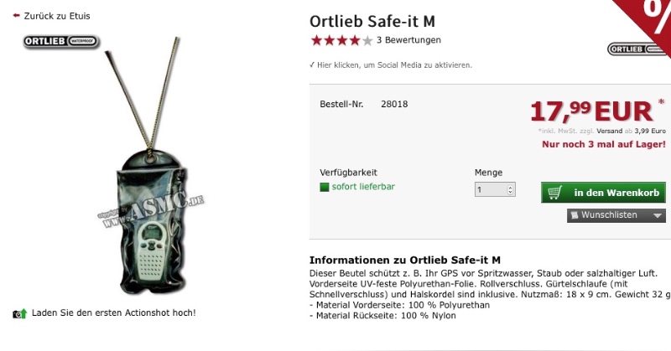Activate social media via the checkmark link
Screen dimensions: 671x351
(312, 65)
